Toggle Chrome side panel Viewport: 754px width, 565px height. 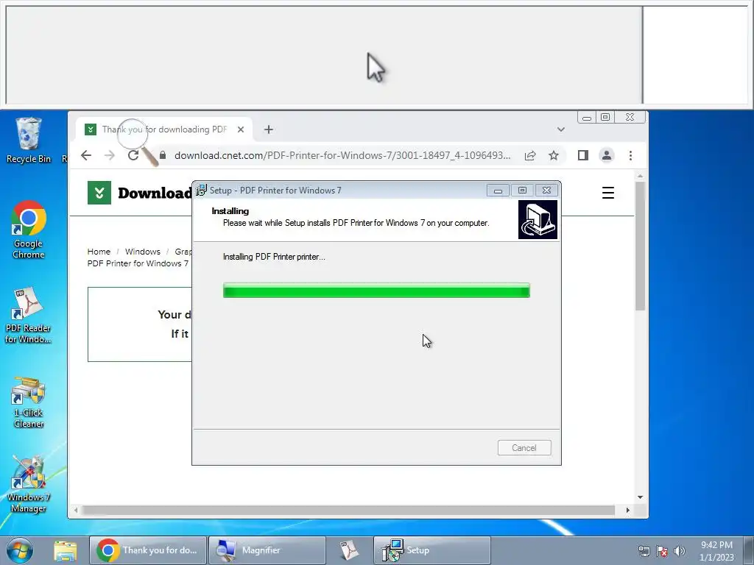click(x=583, y=155)
